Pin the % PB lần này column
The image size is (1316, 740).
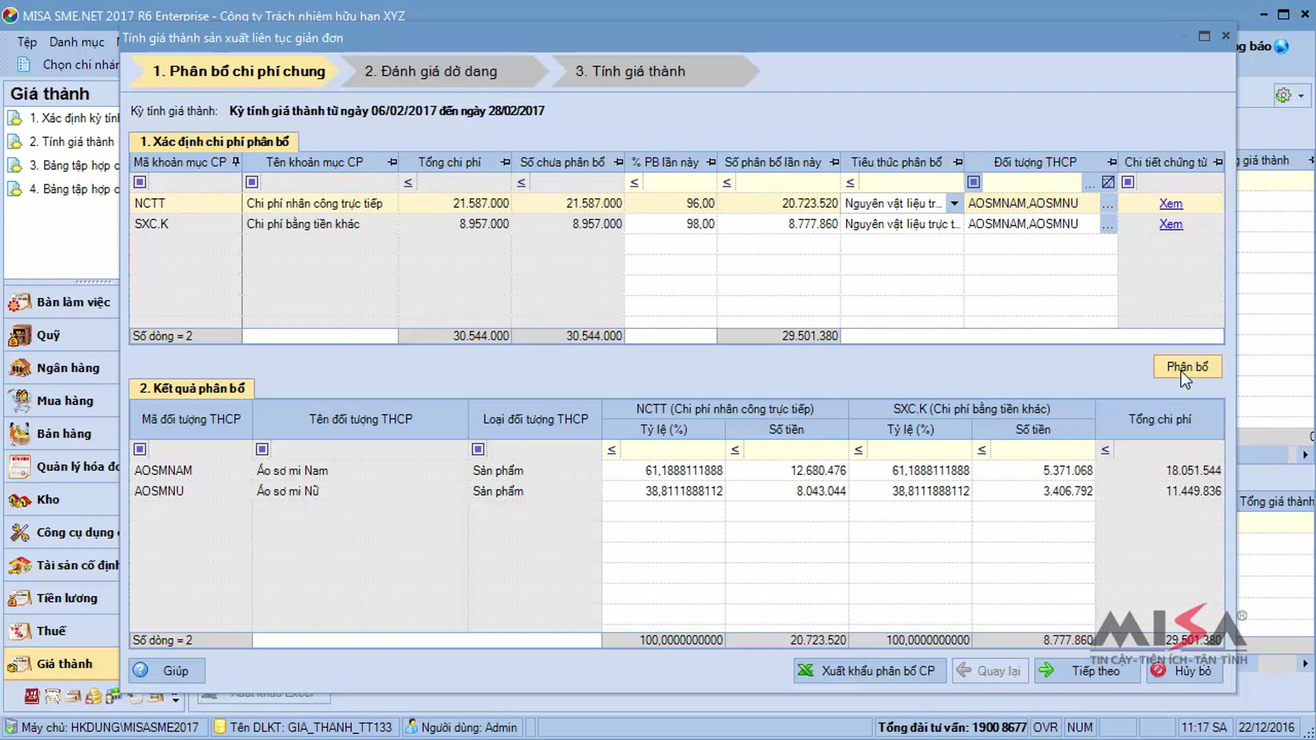pyautogui.click(x=711, y=162)
